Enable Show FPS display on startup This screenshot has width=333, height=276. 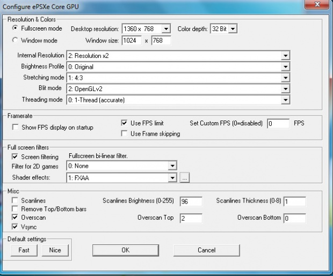point(15,127)
